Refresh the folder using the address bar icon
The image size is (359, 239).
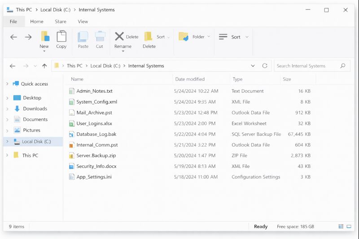tap(265, 66)
